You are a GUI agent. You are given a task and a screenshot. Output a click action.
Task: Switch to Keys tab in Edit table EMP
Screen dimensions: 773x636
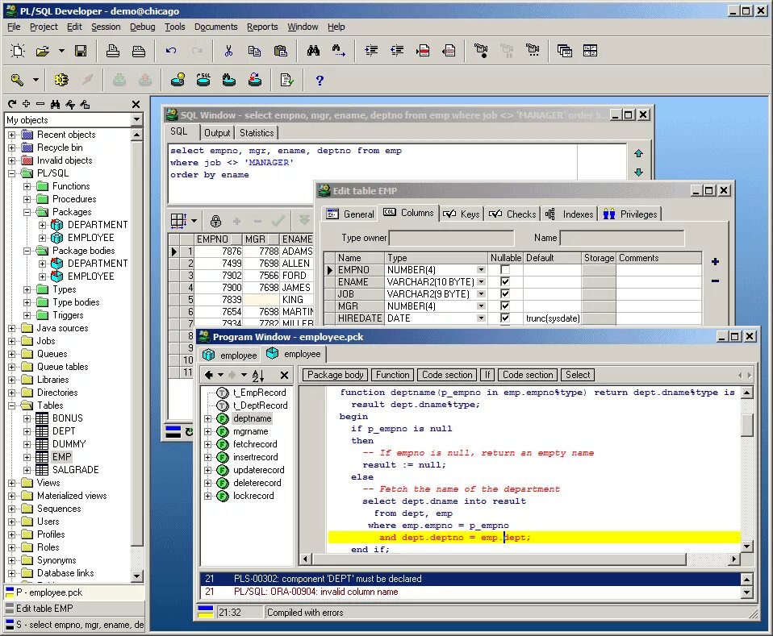[462, 214]
